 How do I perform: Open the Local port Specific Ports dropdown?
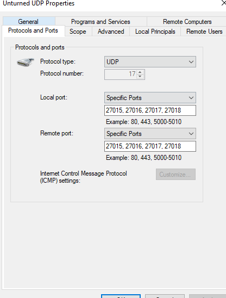(150, 98)
